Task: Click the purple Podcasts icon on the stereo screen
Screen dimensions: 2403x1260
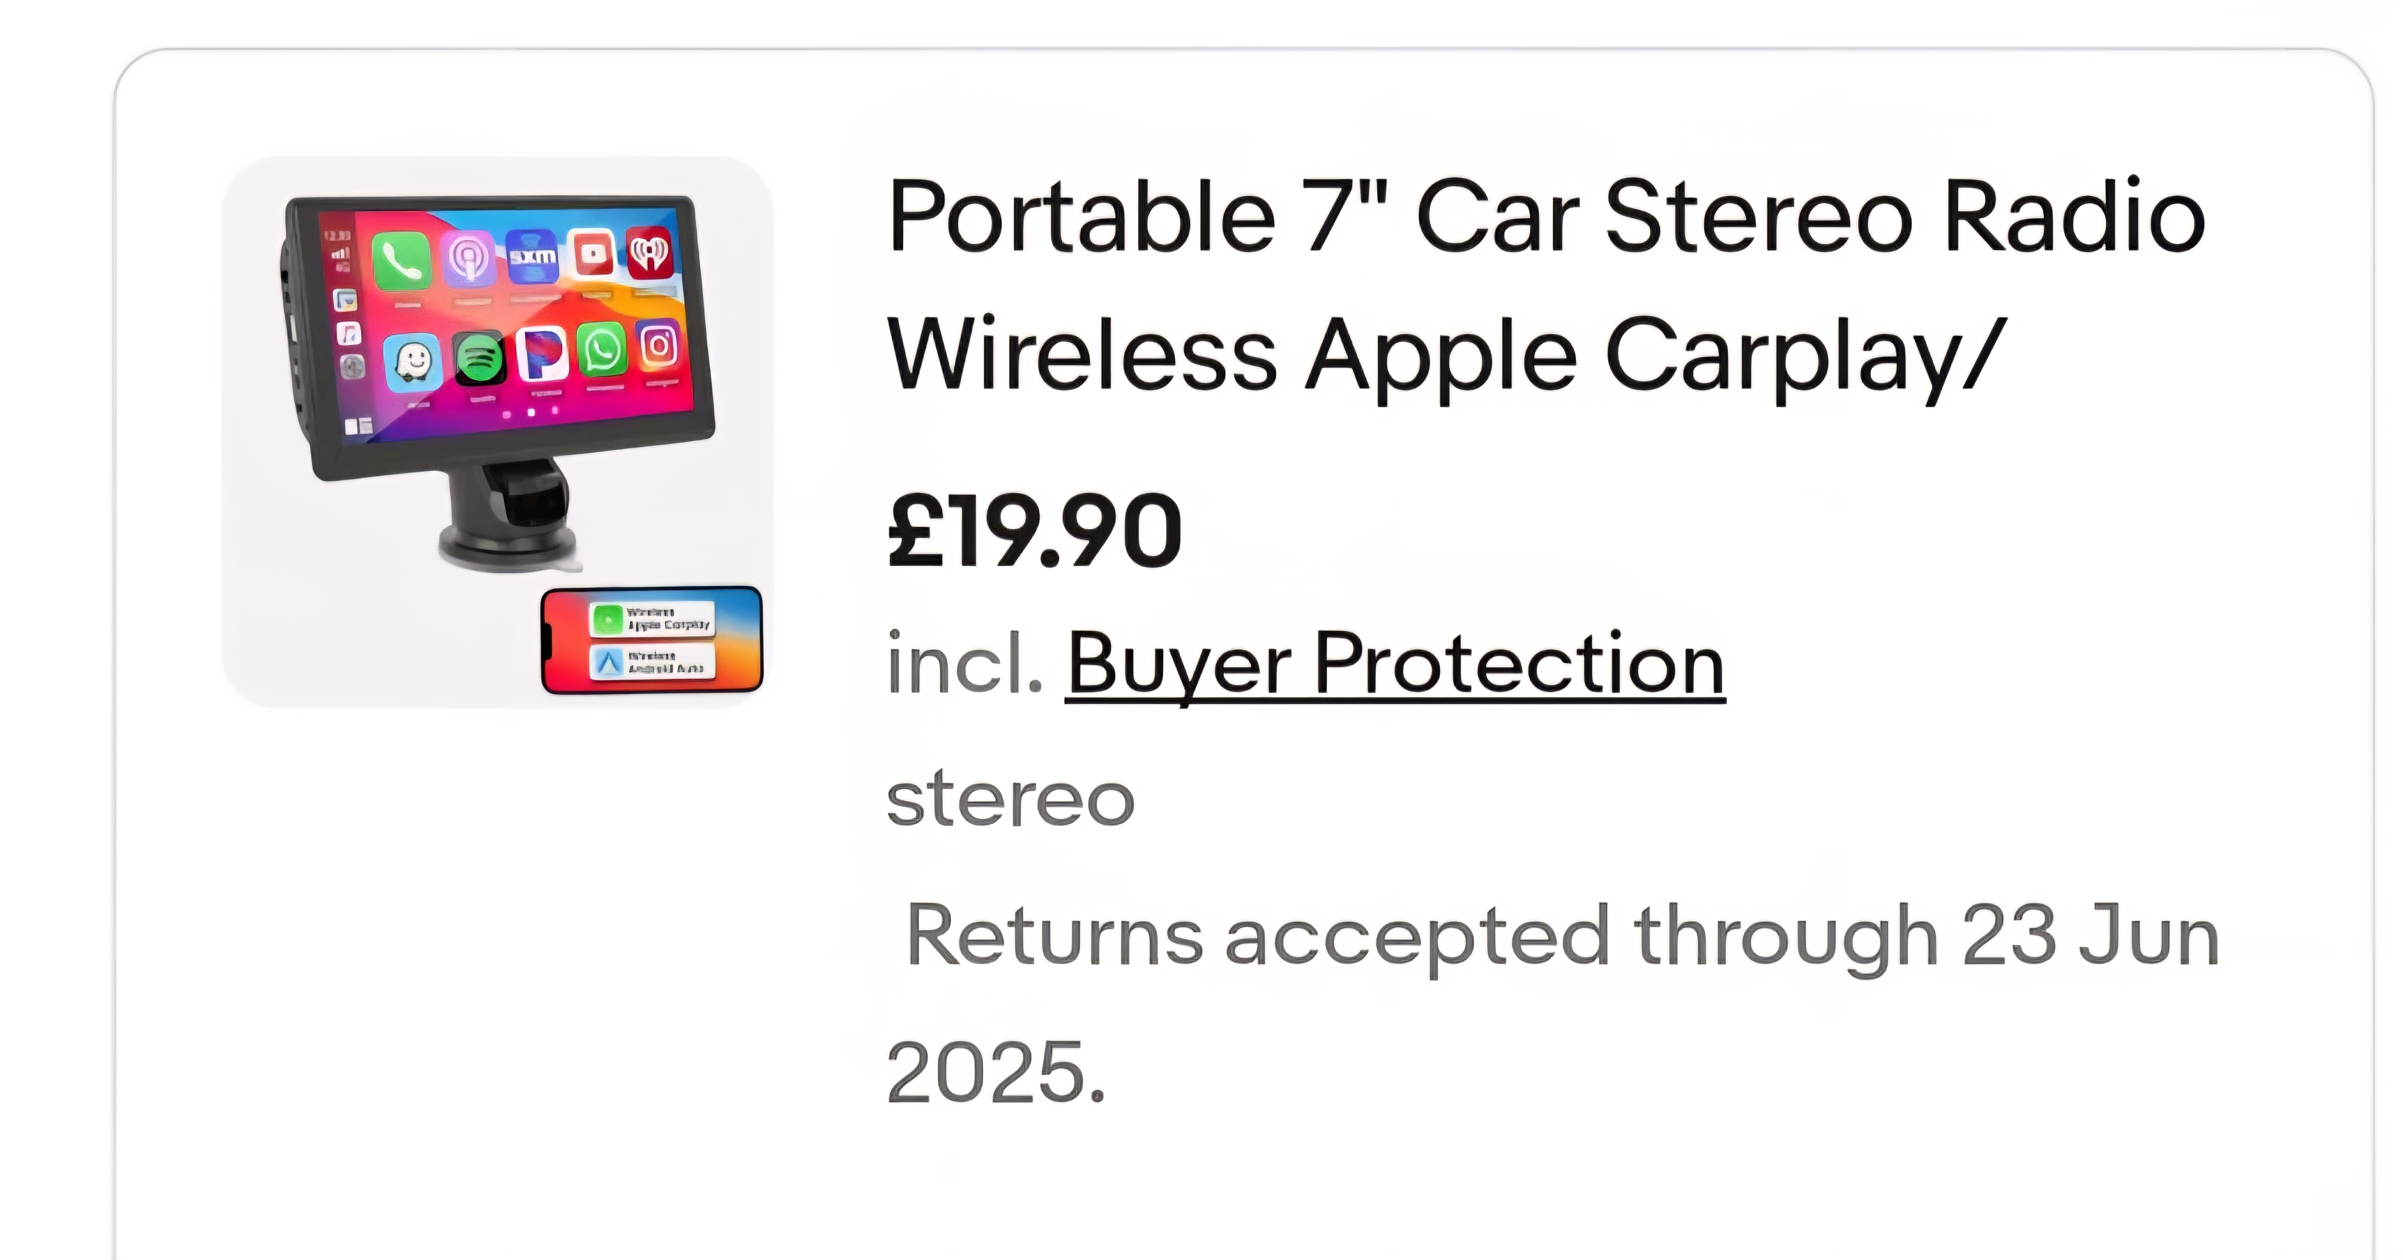Action: 469,259
